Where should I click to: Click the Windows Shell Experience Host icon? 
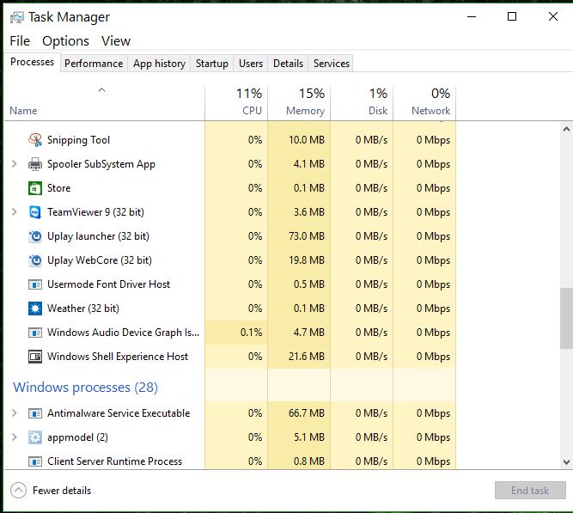pos(35,357)
